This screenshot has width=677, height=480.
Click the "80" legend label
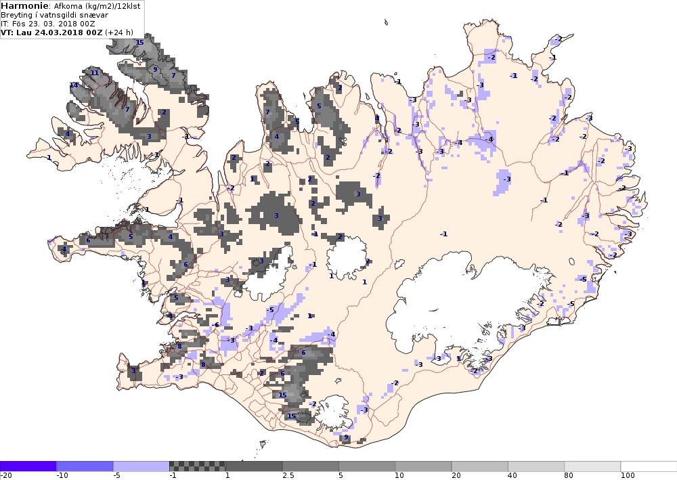569,476
